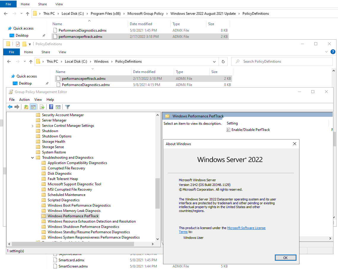Screen dimensions: 338x269
Task: Click the File button in PolicyDefinitions Explorer ribbon
Action: (x=12, y=52)
